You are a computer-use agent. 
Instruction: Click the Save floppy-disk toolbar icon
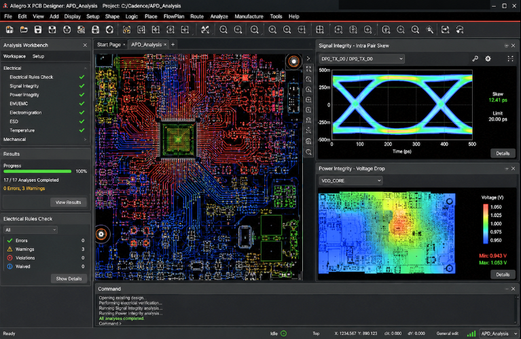[38, 30]
